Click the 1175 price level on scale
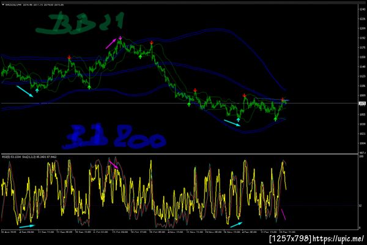The height and width of the screenshot is (245, 367). (x=362, y=48)
